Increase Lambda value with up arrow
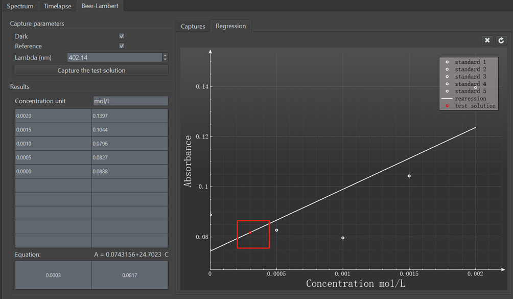Screen dimensions: 513x299 click(165, 55)
